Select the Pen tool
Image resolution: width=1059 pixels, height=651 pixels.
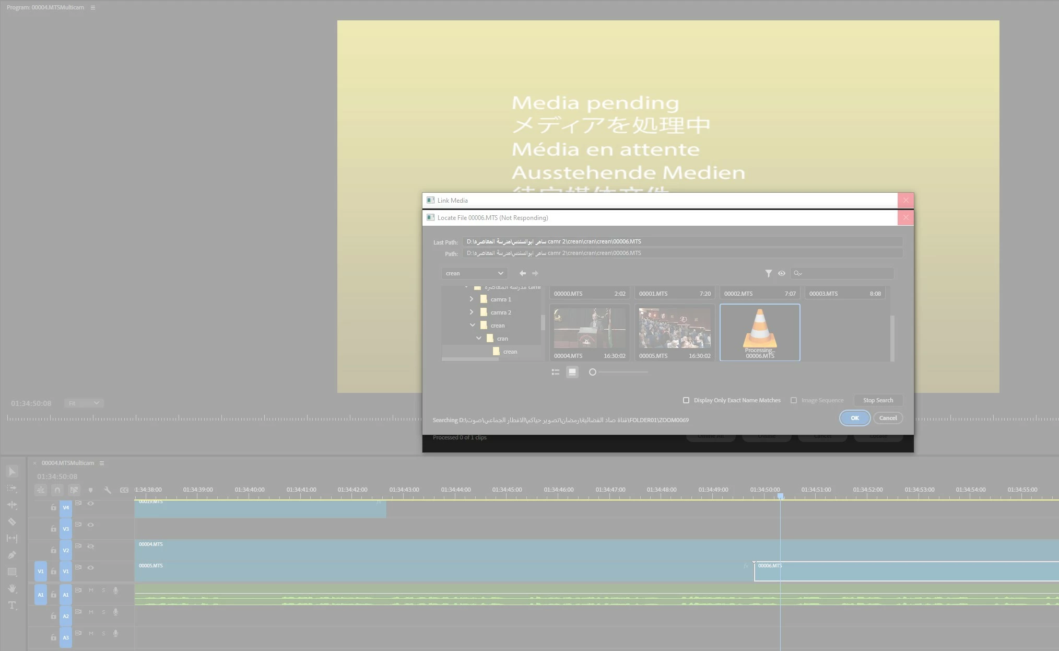11,555
